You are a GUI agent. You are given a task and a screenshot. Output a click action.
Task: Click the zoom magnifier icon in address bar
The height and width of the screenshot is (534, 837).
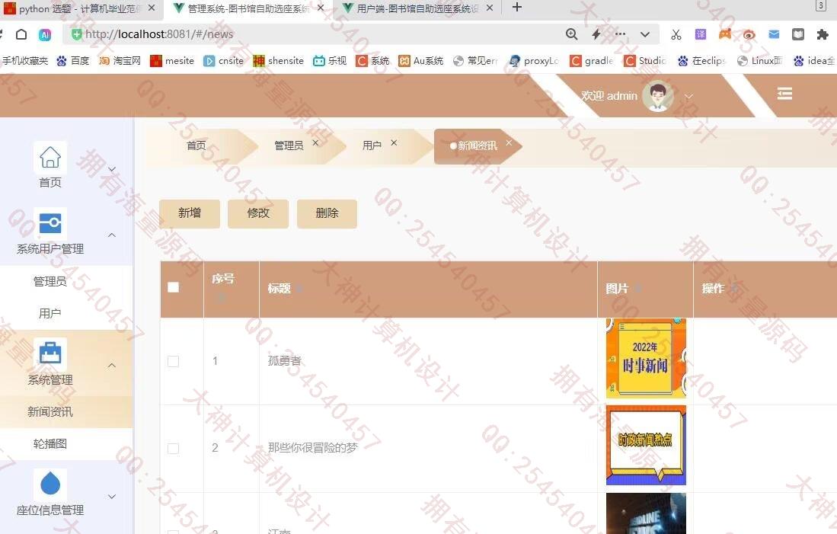[571, 34]
